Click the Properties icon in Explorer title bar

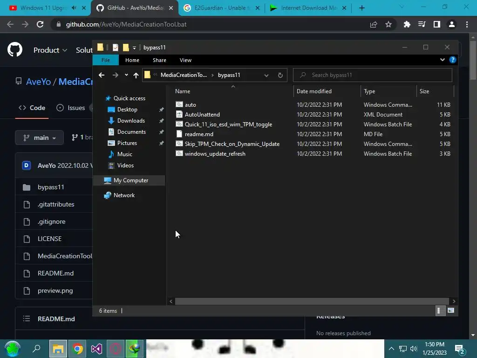pyautogui.click(x=116, y=48)
